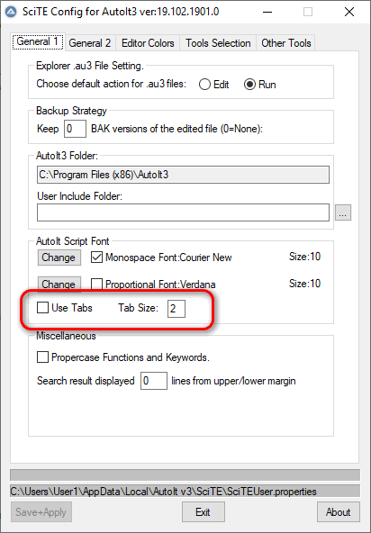Click the BAK versions count field
Viewport: 371px width, 533px height.
click(x=75, y=129)
